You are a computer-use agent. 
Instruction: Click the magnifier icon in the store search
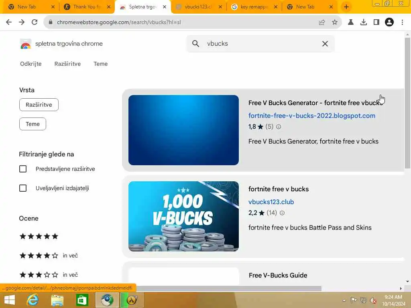point(195,43)
